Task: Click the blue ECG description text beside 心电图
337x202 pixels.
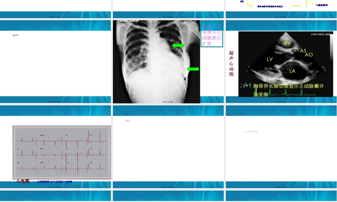Action: pyautogui.click(x=55, y=182)
